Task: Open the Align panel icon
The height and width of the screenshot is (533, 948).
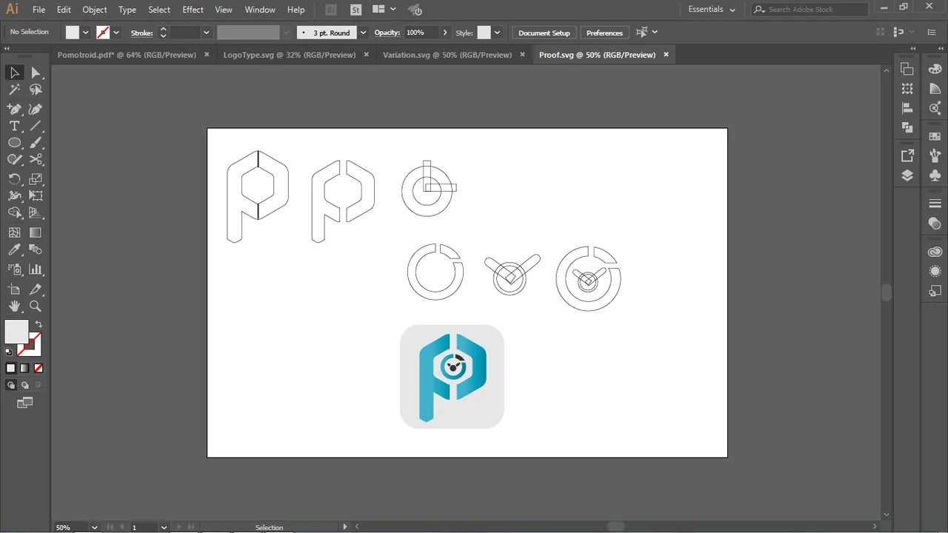Action: [907, 108]
